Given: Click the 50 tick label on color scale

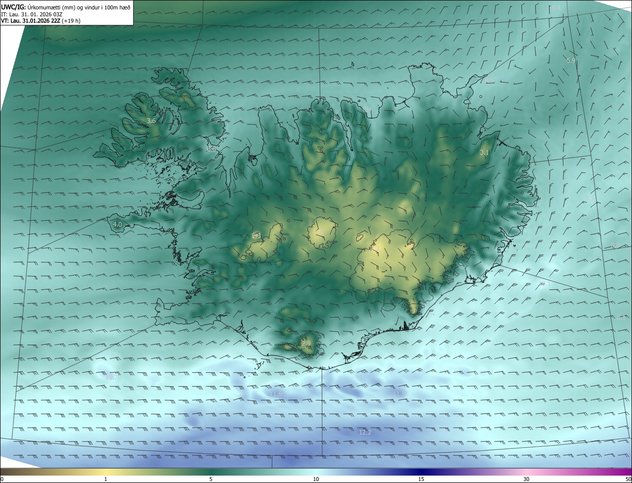Looking at the screenshot, I should [x=628, y=479].
